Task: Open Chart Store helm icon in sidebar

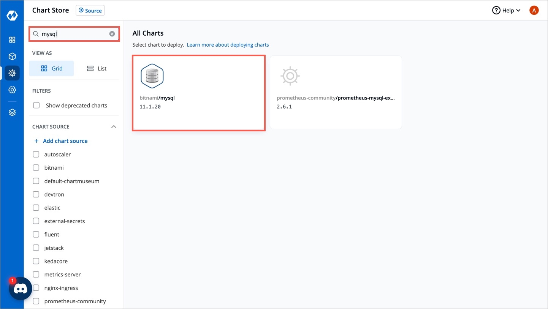Action: point(12,73)
